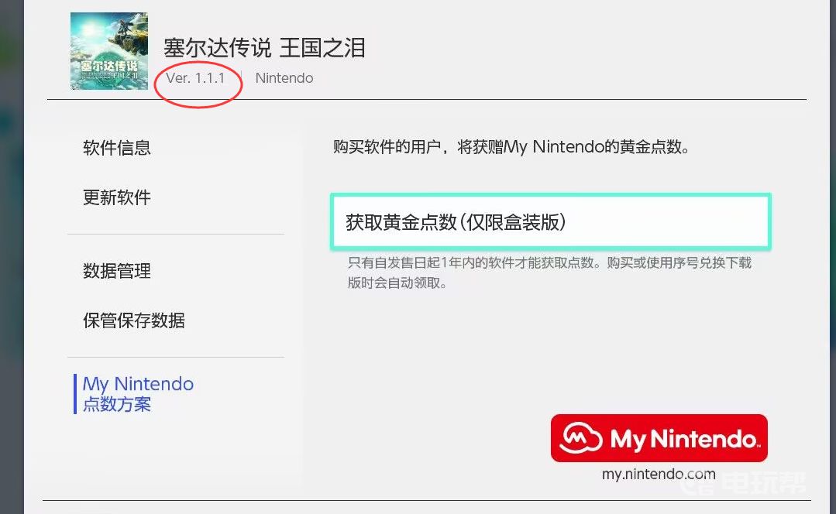Click the note starting 只有自发售日起1年内

tap(549, 272)
